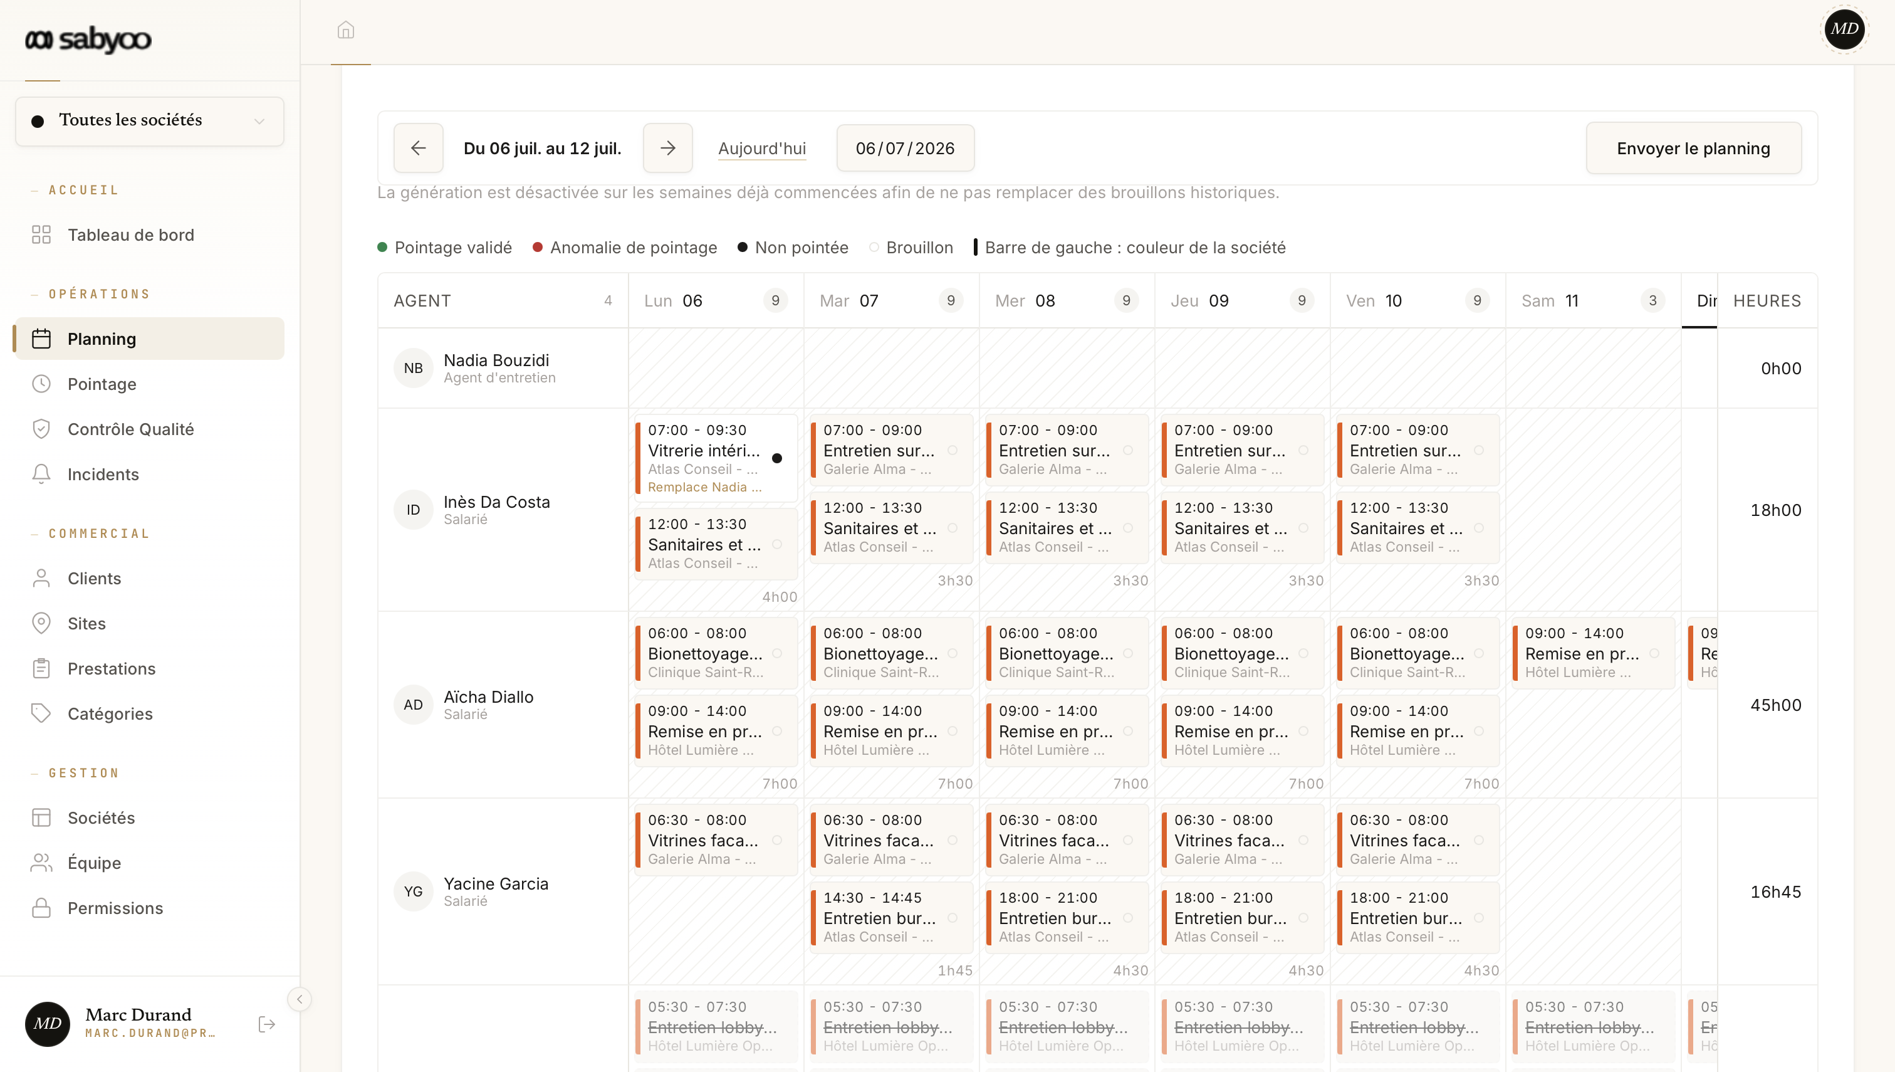
Task: Open the MD profile avatar top right
Action: point(1844,29)
